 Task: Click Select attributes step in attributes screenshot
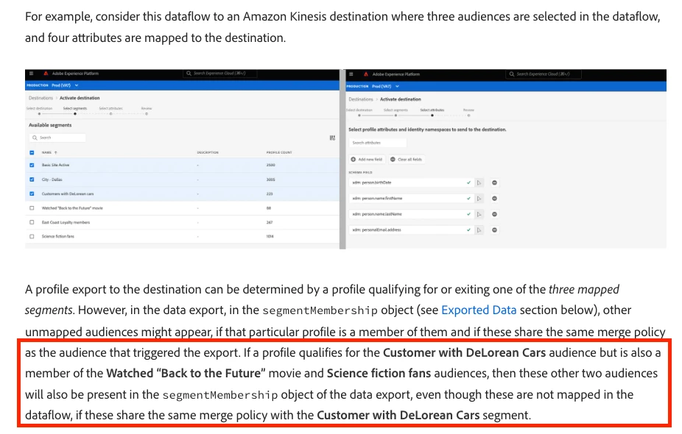[x=432, y=110]
